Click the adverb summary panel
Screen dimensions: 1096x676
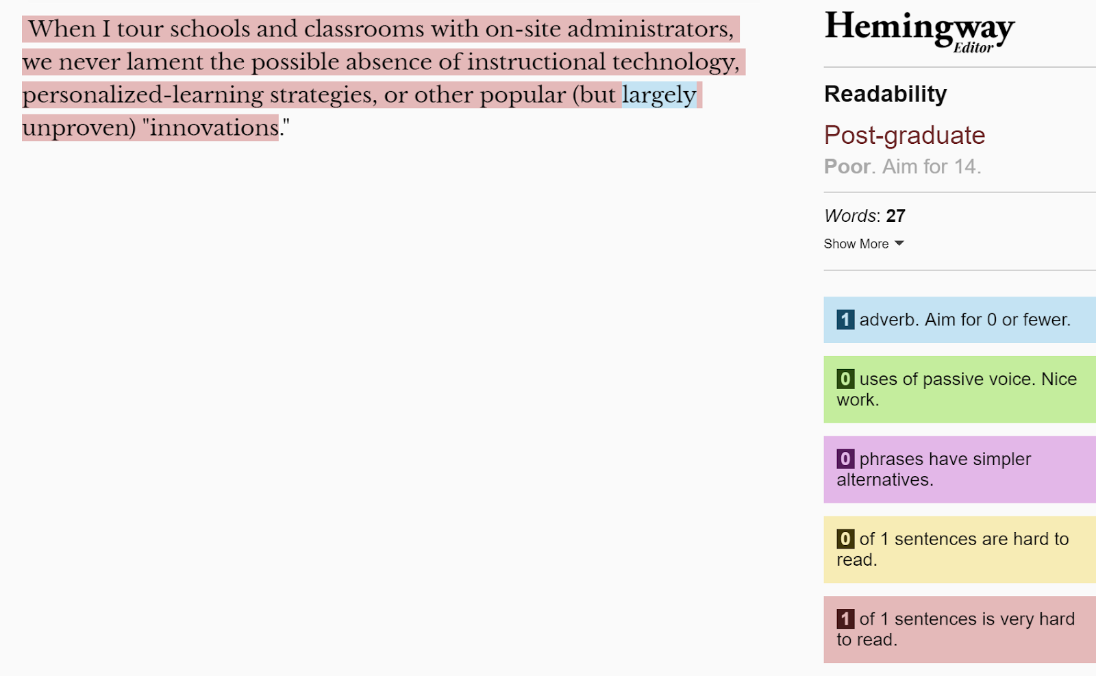(x=960, y=320)
